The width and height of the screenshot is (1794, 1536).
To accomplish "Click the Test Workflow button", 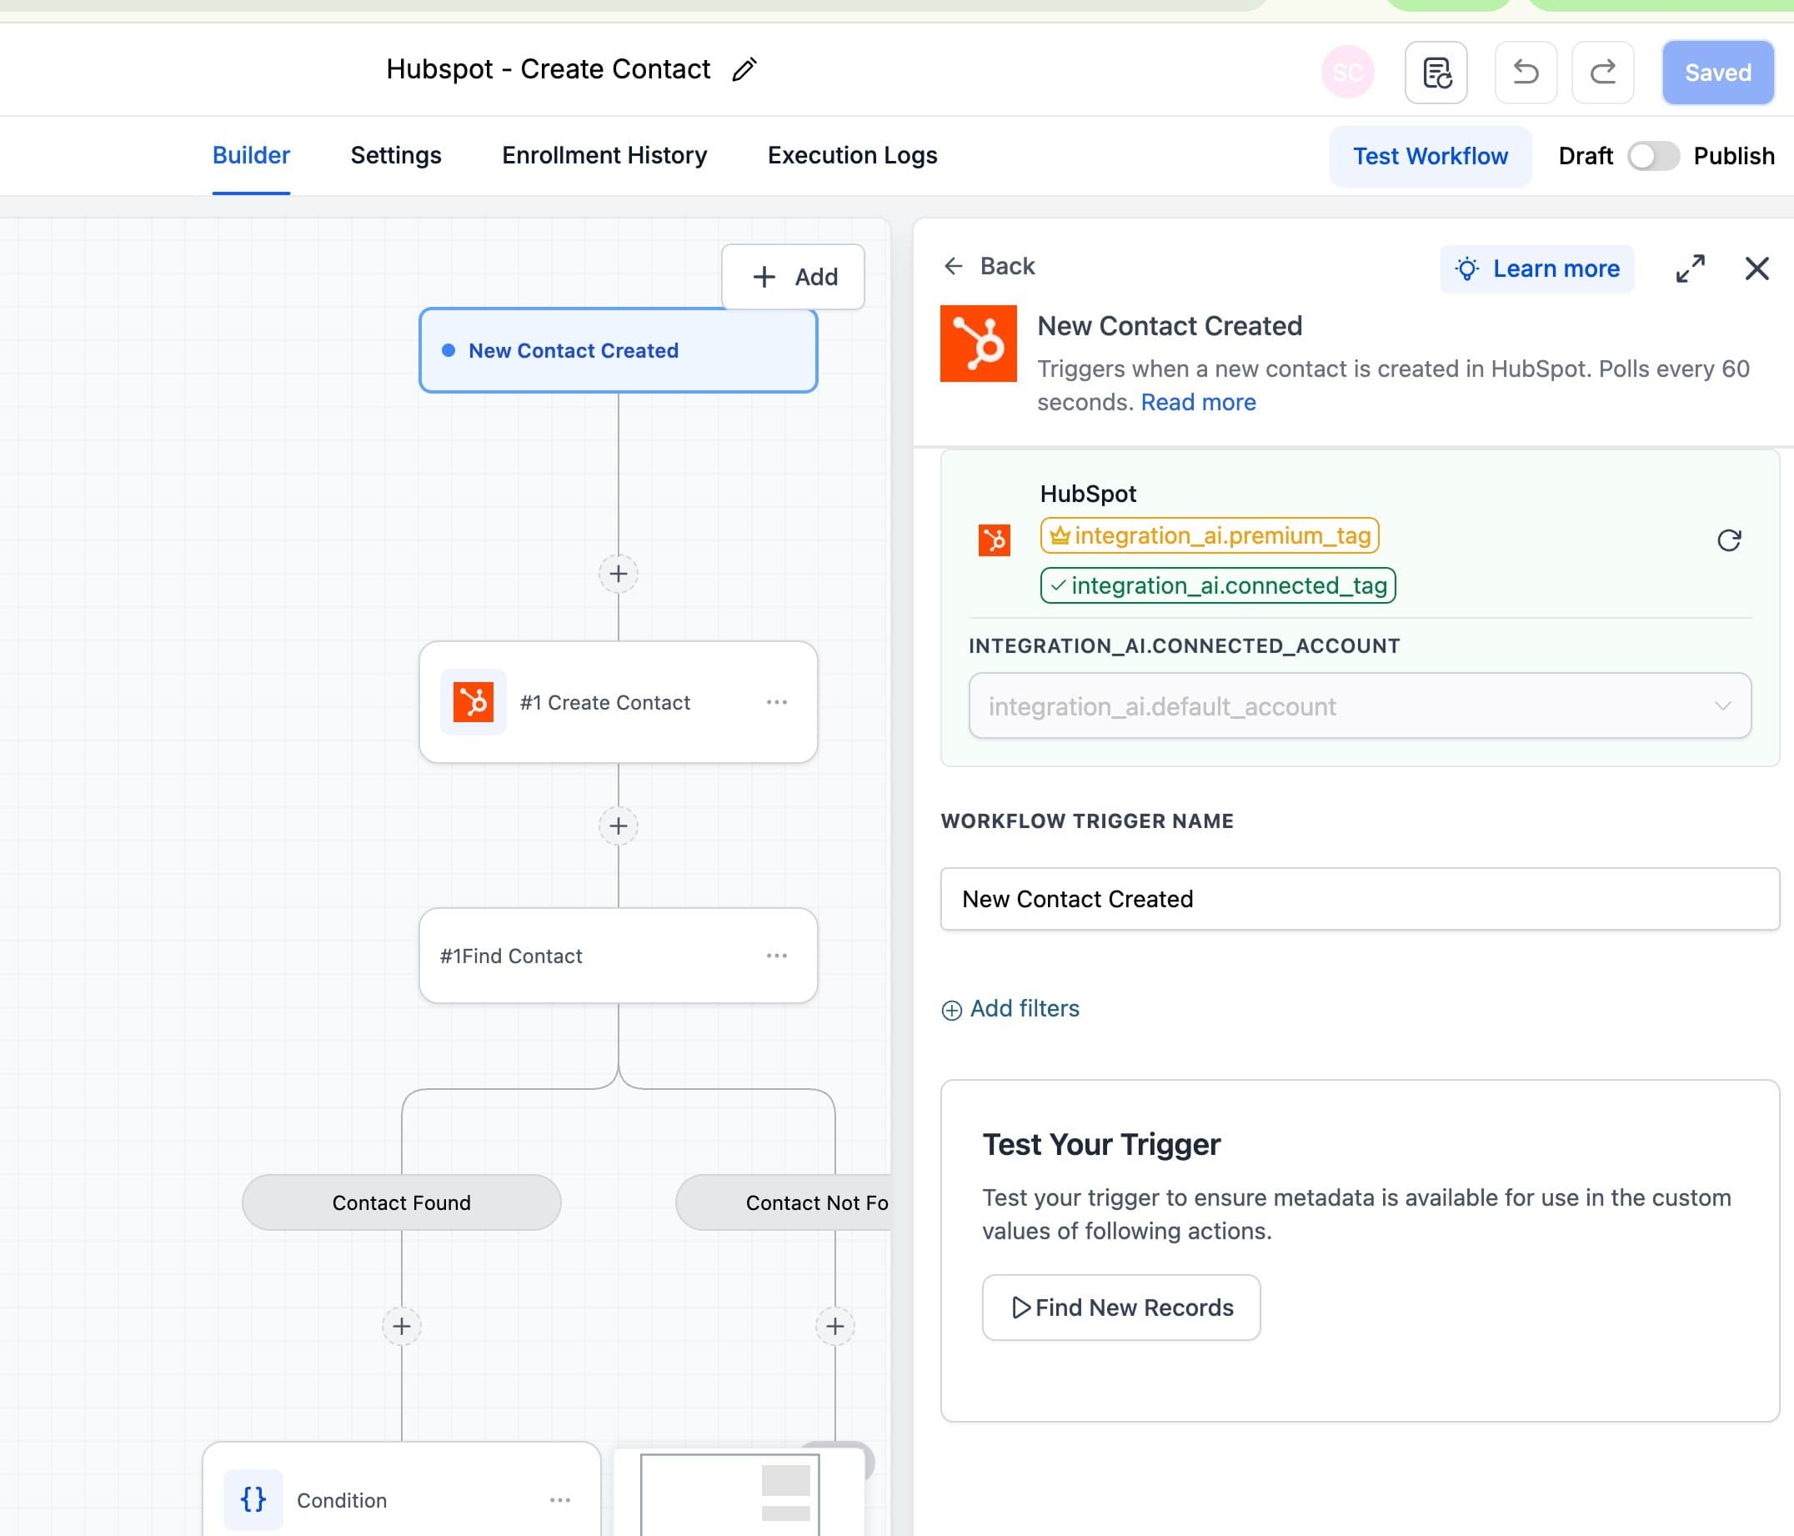I will (1431, 157).
